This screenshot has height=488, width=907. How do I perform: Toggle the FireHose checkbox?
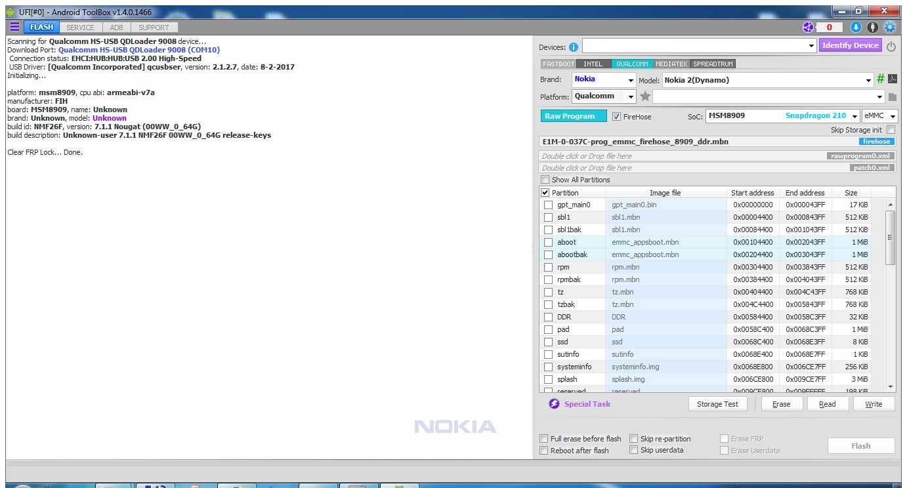(x=616, y=116)
